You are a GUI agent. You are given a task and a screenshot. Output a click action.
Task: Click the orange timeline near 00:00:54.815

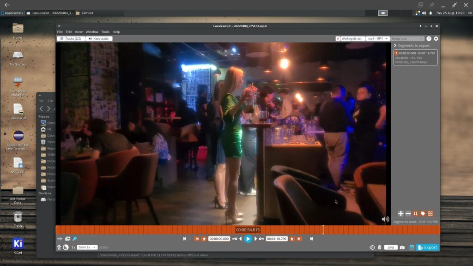(248, 230)
